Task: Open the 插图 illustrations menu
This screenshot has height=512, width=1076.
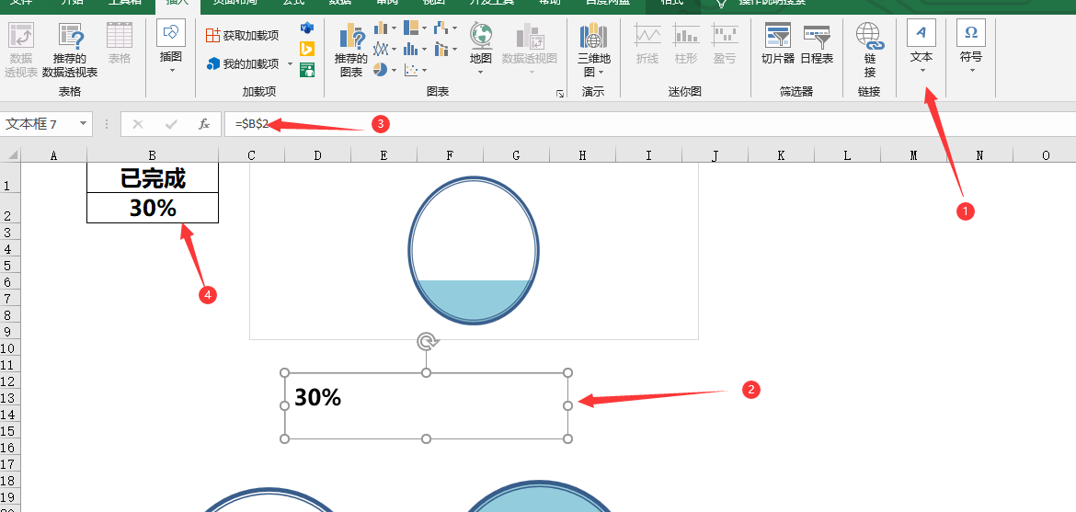Action: click(x=171, y=47)
